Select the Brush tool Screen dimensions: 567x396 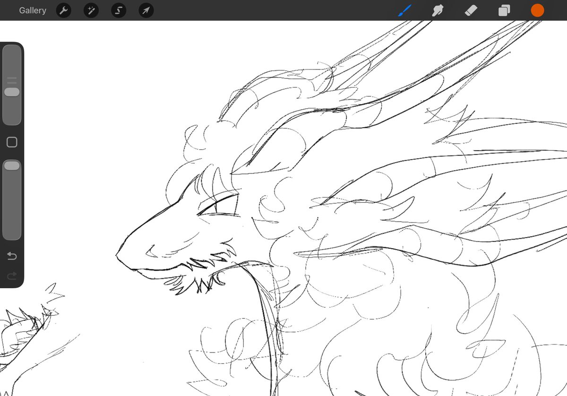(x=404, y=10)
